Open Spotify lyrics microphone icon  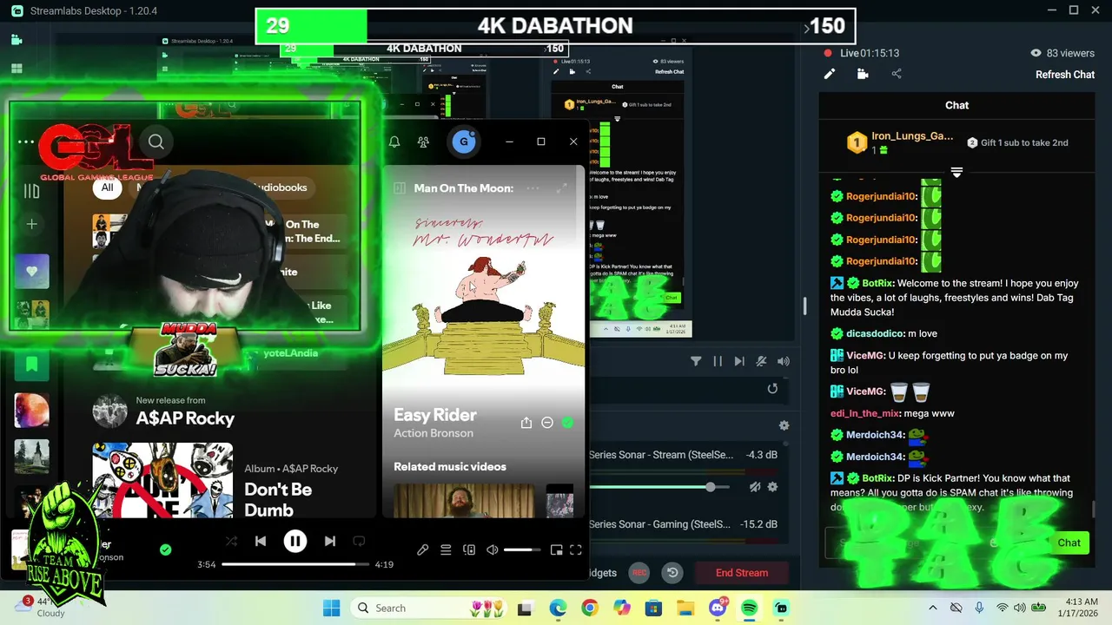pyautogui.click(x=422, y=549)
